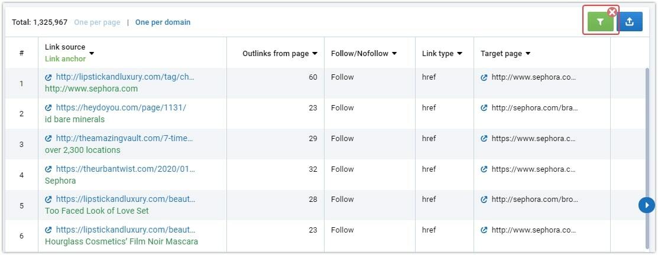Open https://heydoyou.com/page/1131/ link
658x255 pixels.
[x=121, y=107]
